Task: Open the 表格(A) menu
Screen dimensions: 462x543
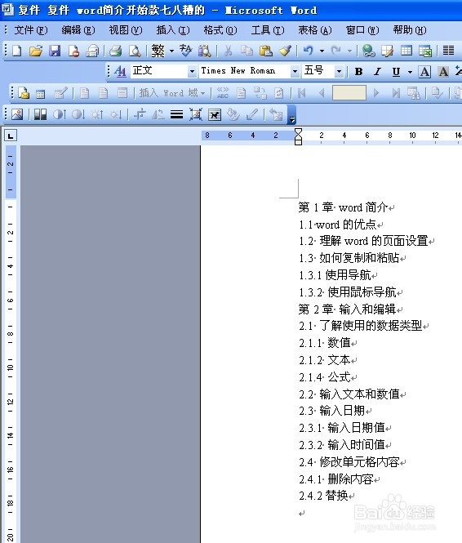Action: (x=315, y=30)
